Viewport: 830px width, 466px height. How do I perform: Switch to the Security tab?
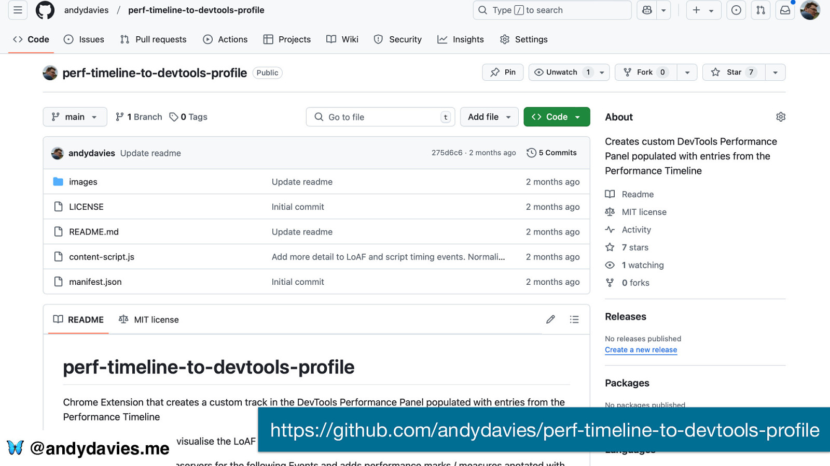(398, 39)
